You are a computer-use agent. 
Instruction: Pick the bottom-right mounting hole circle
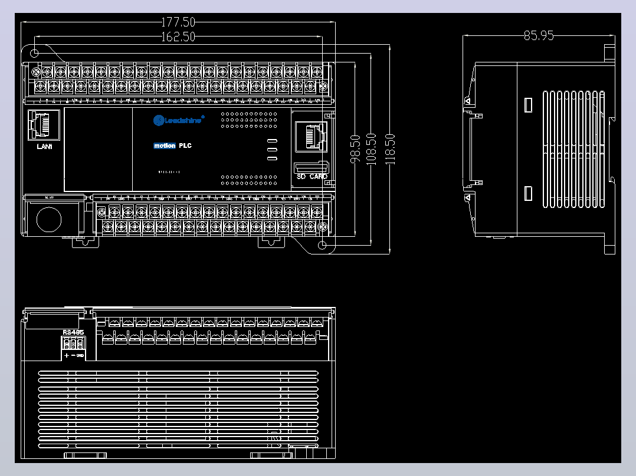(x=322, y=245)
